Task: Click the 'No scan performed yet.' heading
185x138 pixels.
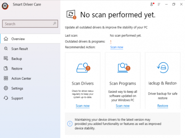Action: coord(118,15)
